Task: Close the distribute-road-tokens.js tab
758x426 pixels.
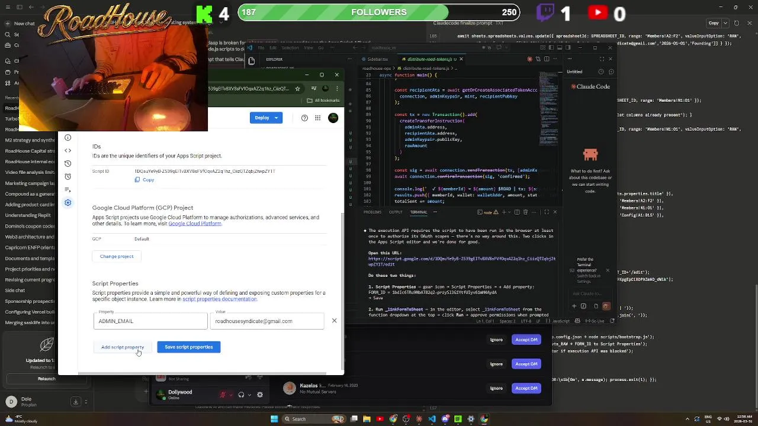Action: [x=461, y=59]
